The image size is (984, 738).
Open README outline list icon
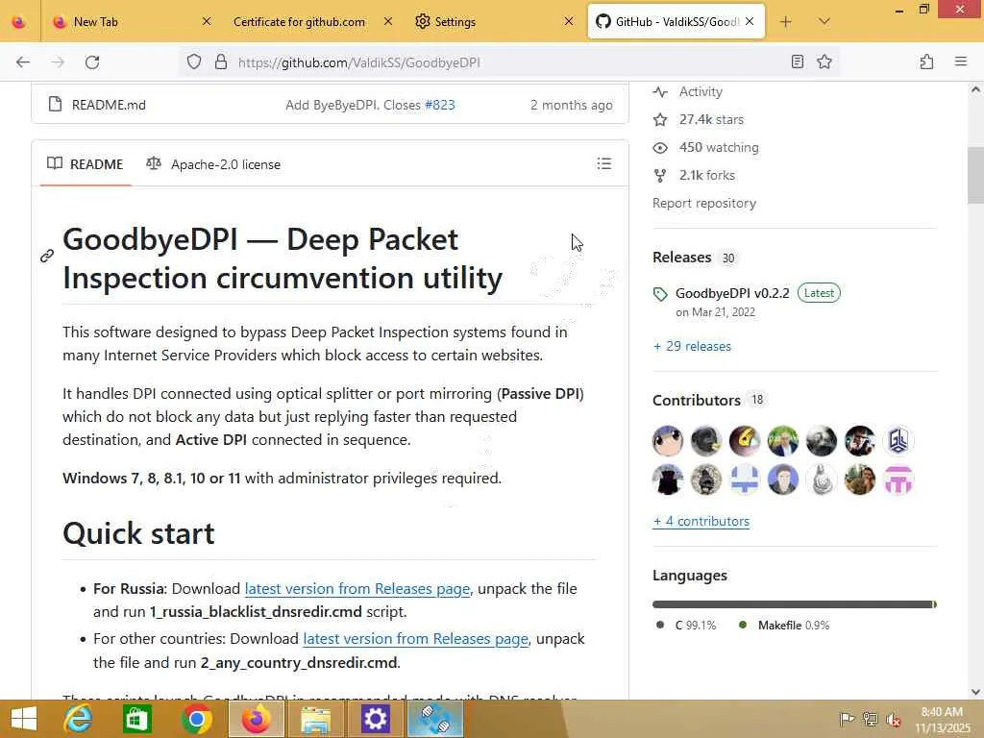(603, 163)
